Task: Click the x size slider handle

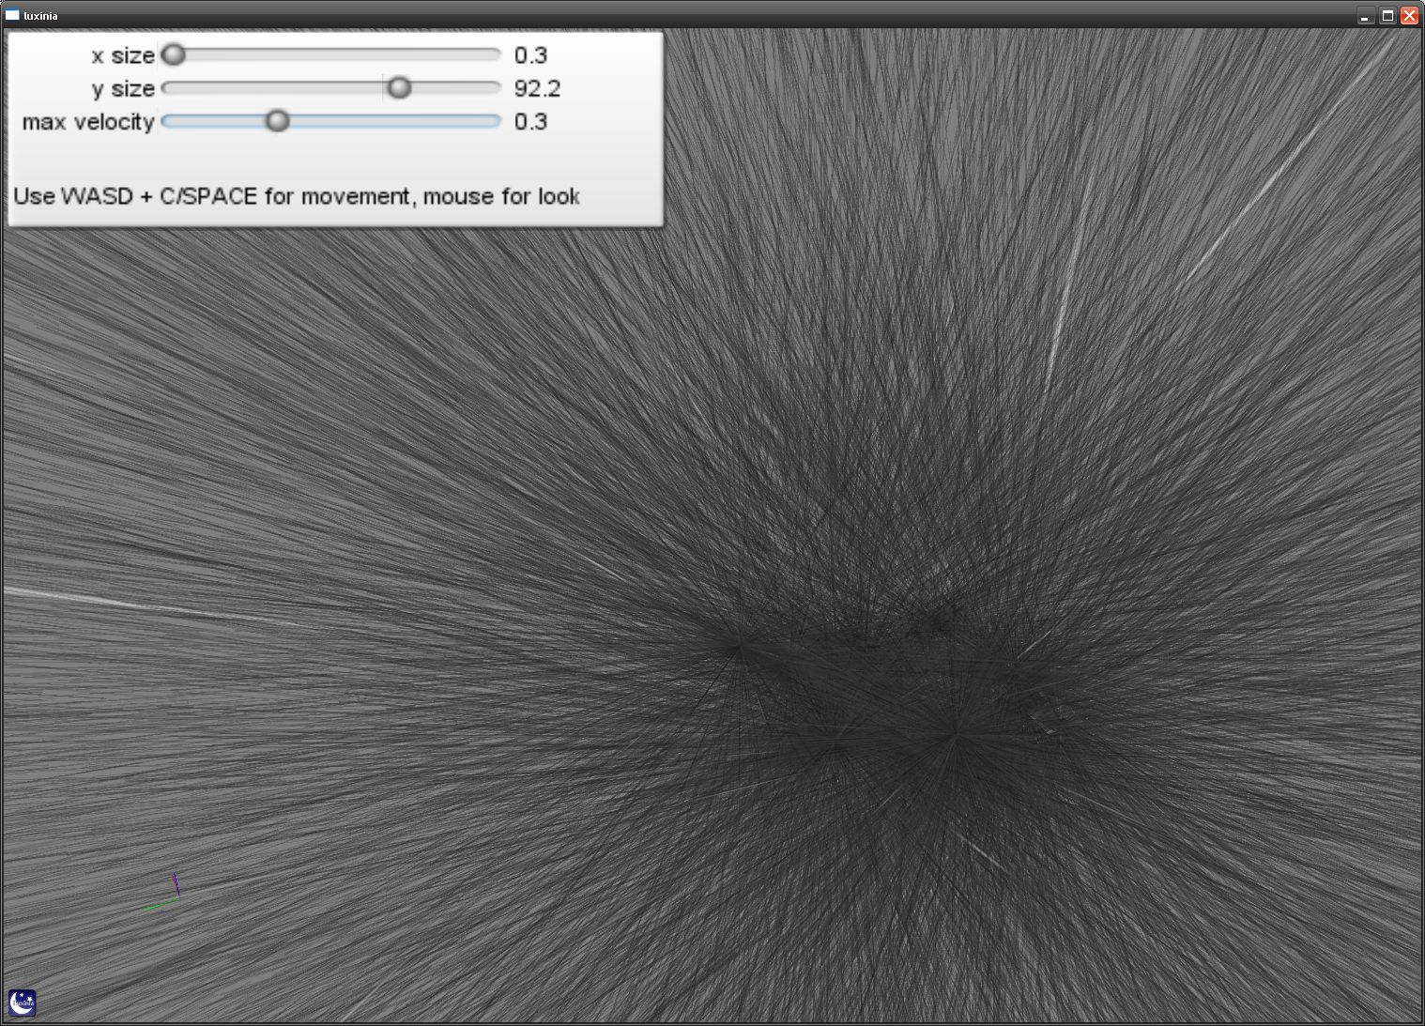Action: 174,55
